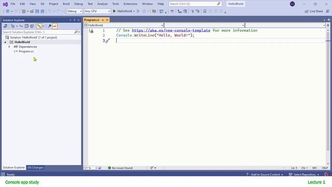Viewport: 332px width, 187px height.
Task: Select the Program.cs editor tab
Action: (92, 20)
